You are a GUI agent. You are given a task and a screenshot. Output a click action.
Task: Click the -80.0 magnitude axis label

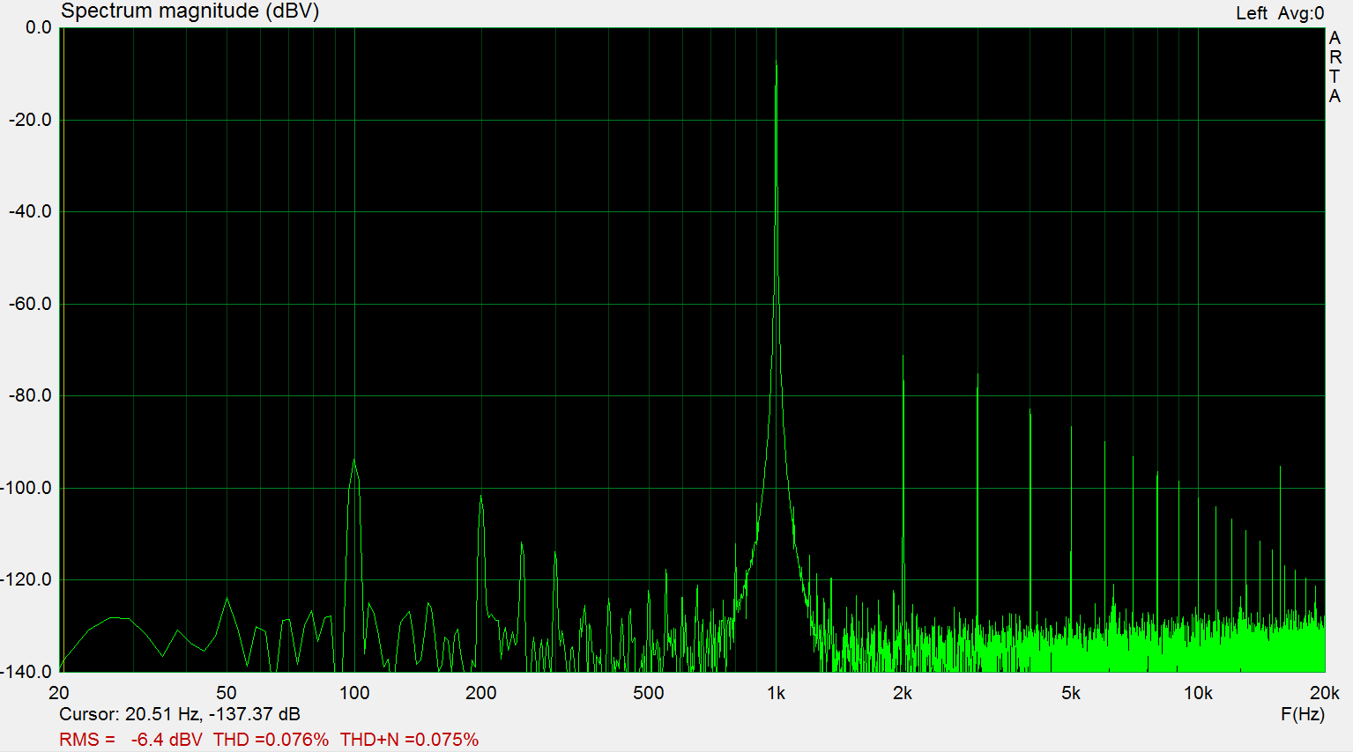[x=30, y=396]
